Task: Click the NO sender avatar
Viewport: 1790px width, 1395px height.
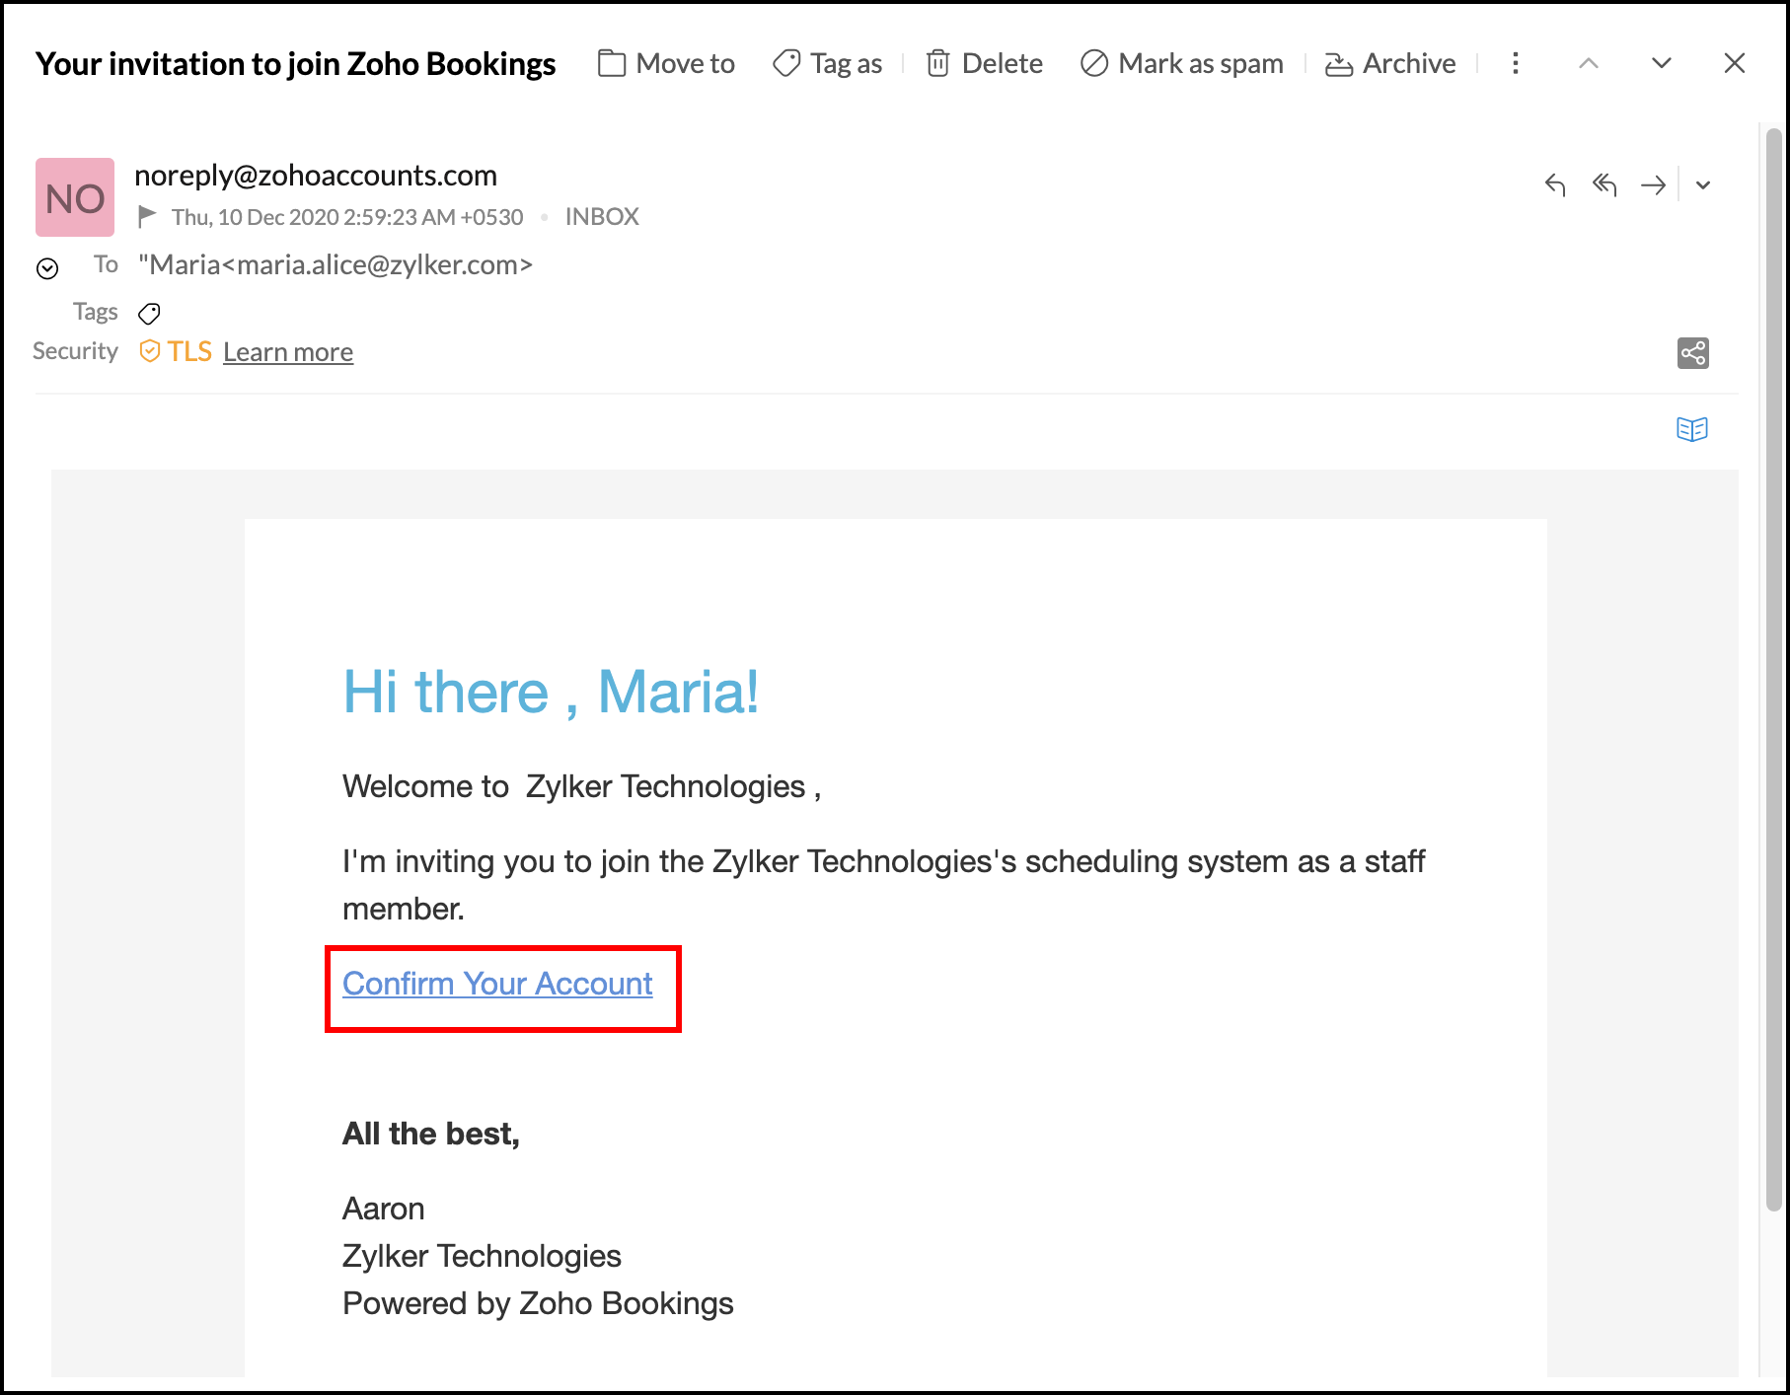Action: point(75,197)
